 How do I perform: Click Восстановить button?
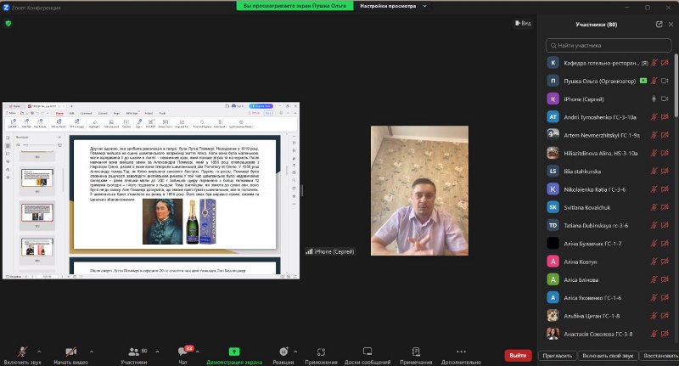[660, 356]
